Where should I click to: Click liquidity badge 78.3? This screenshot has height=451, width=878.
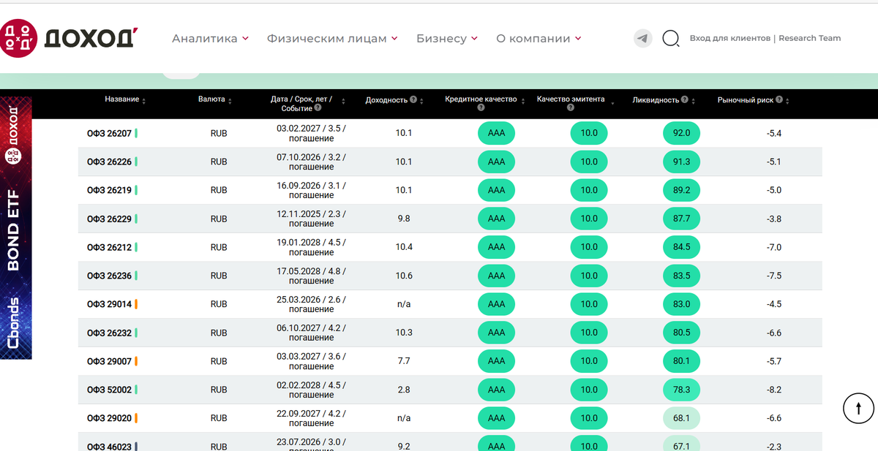[x=681, y=390]
